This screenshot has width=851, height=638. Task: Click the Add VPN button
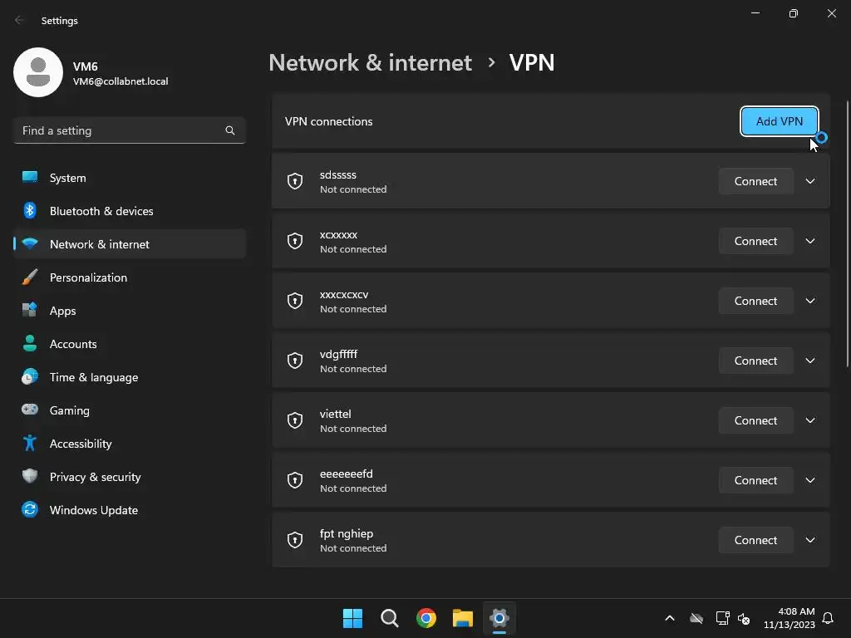[x=779, y=121]
